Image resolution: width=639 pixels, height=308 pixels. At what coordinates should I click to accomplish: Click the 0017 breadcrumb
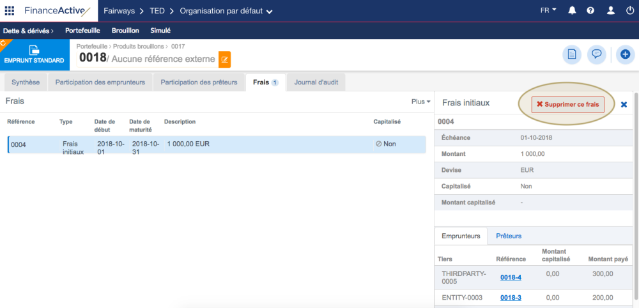click(x=178, y=47)
